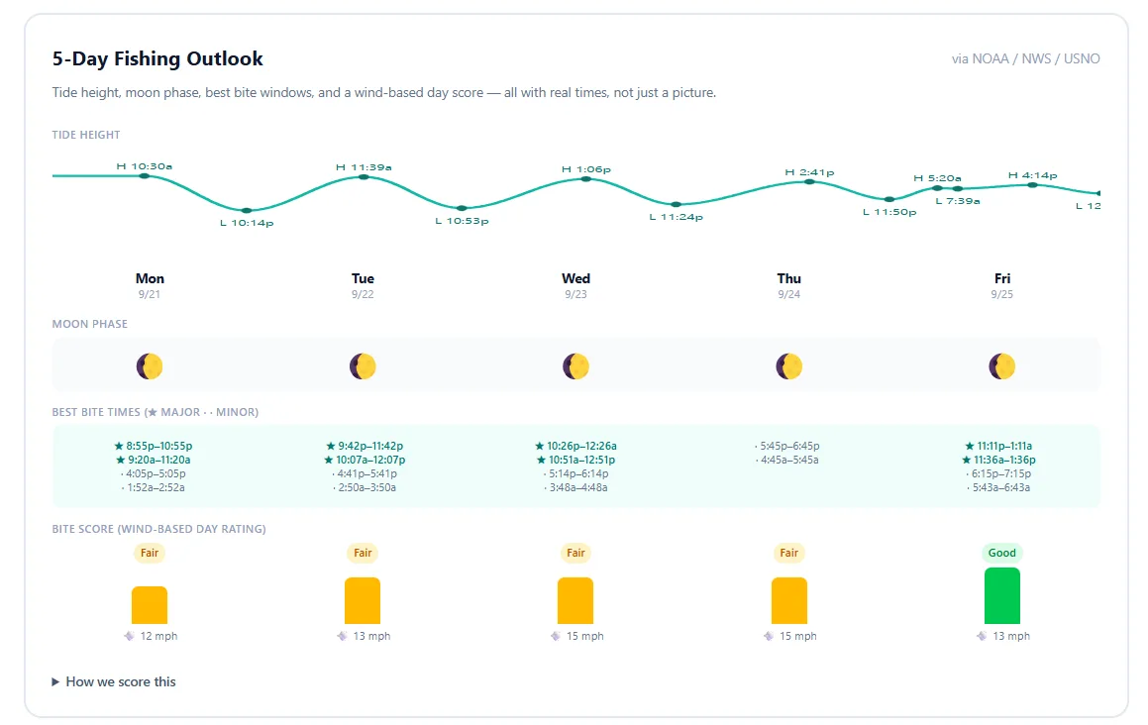Image resolution: width=1148 pixels, height=725 pixels.
Task: Click Monday's moon phase icon
Action: (x=150, y=366)
